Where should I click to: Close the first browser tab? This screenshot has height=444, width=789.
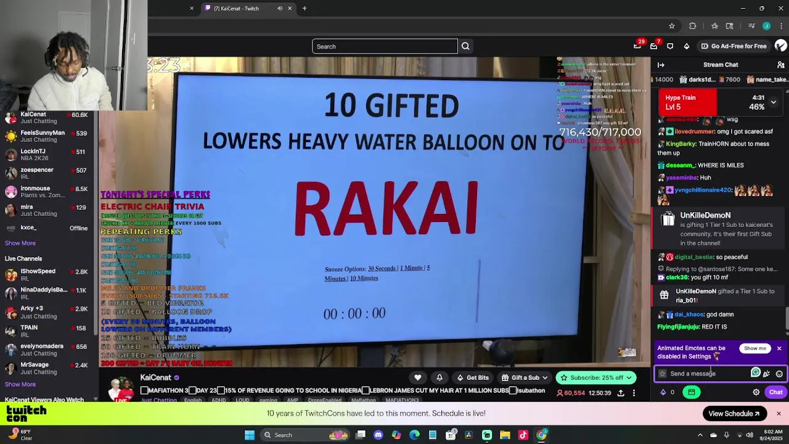[192, 9]
